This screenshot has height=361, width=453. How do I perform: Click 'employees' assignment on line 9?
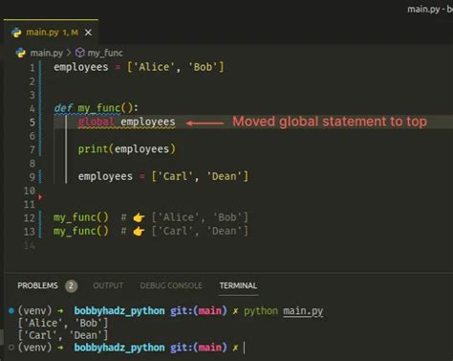pyautogui.click(x=105, y=176)
